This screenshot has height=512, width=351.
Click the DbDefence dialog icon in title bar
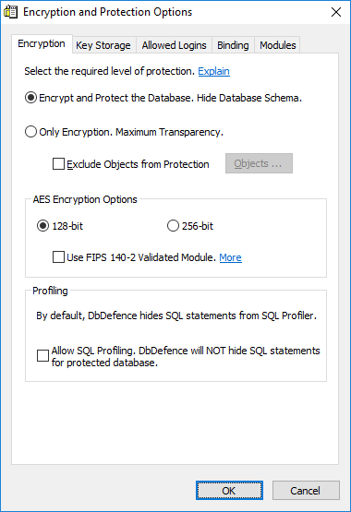click(10, 12)
